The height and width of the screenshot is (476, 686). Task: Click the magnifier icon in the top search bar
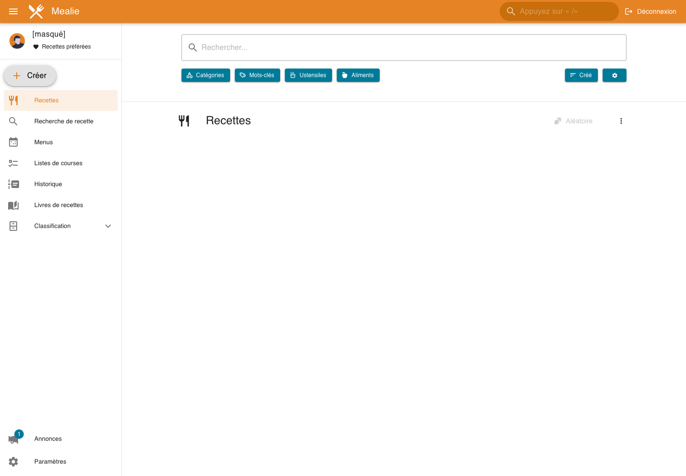pyautogui.click(x=511, y=11)
